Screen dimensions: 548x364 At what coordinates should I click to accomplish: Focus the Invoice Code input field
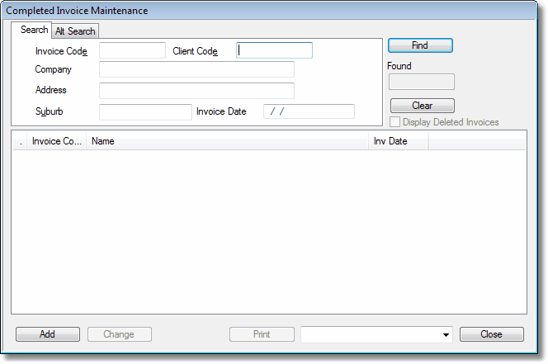pyautogui.click(x=132, y=51)
